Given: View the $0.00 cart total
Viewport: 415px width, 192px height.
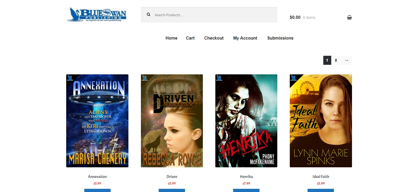Looking at the screenshot, I should point(295,18).
